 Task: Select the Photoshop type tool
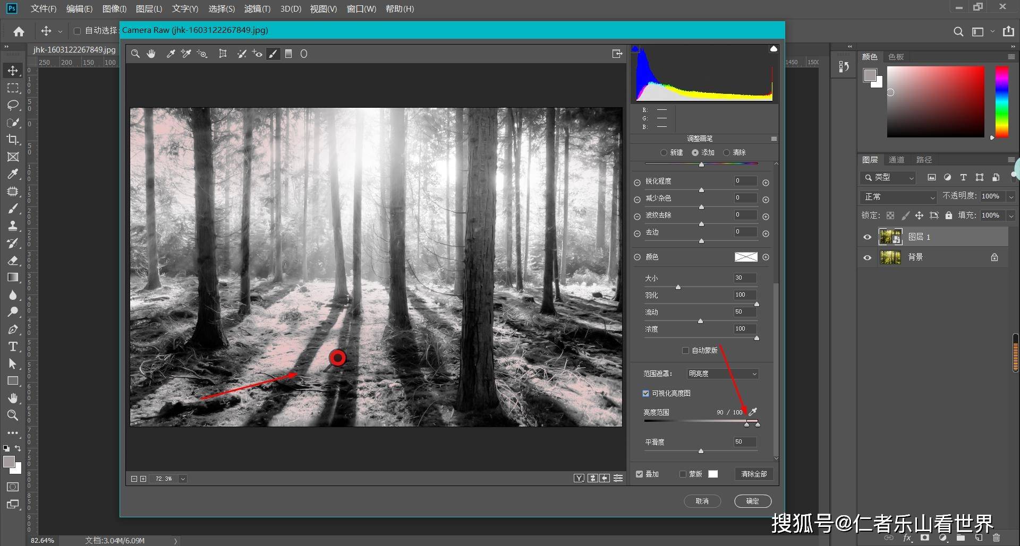pos(13,346)
